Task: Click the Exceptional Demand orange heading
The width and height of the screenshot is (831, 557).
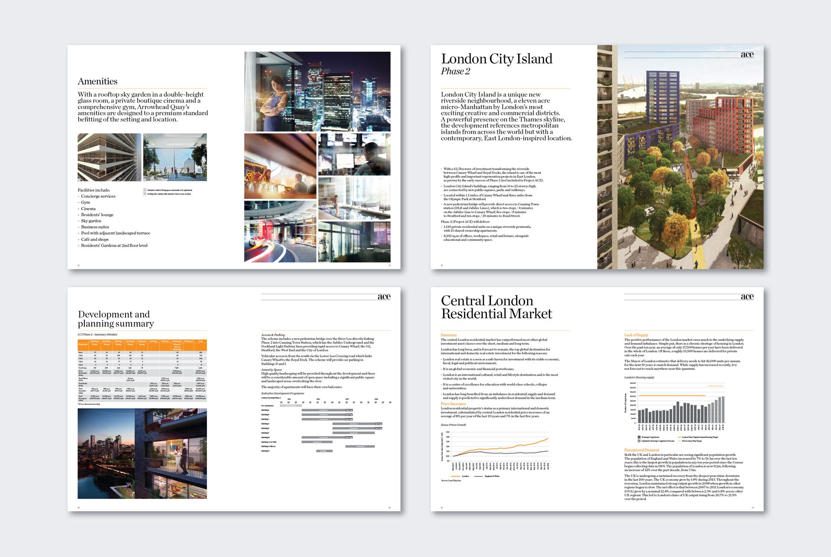Action: [x=641, y=450]
